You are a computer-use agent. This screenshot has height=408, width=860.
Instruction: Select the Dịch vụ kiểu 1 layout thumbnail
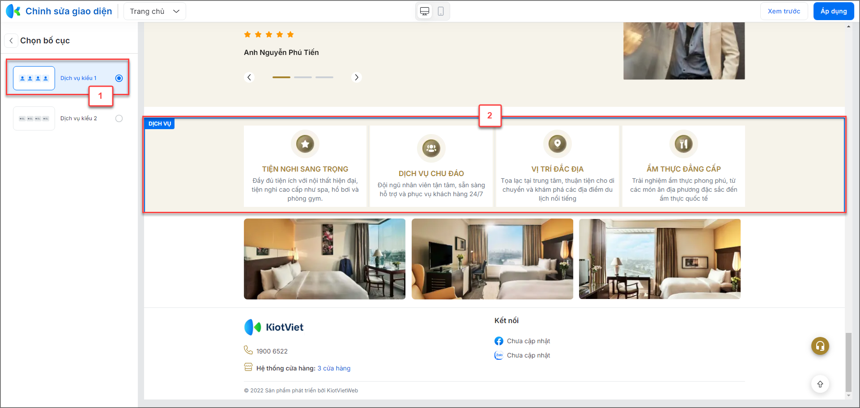pyautogui.click(x=34, y=78)
